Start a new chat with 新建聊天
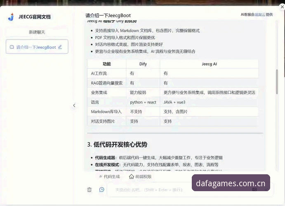This screenshot has width=285, height=206. coord(37,32)
